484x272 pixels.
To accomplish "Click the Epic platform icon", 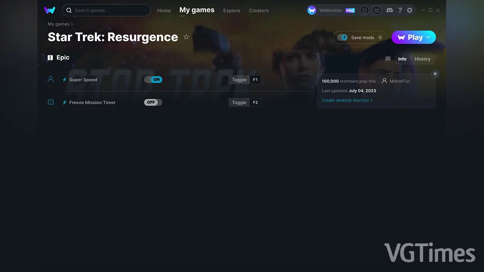I will pyautogui.click(x=50, y=57).
